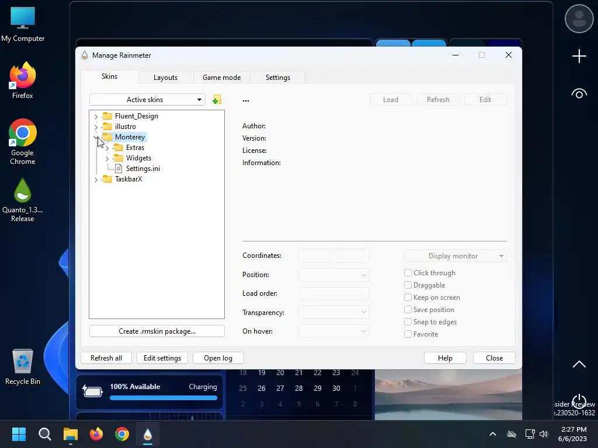This screenshot has width=598, height=448.
Task: Switch to the Layouts tab
Action: click(x=165, y=78)
